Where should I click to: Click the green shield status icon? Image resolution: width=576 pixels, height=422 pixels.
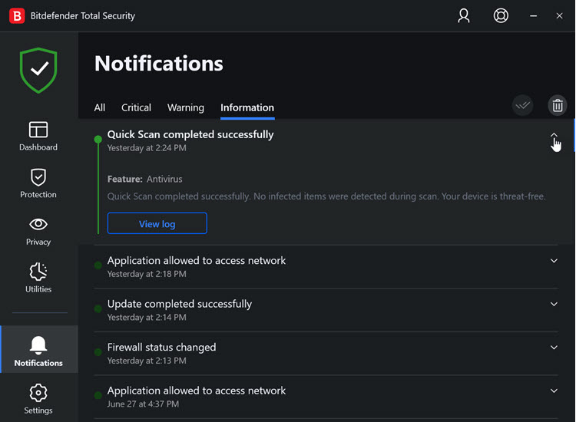click(x=38, y=71)
